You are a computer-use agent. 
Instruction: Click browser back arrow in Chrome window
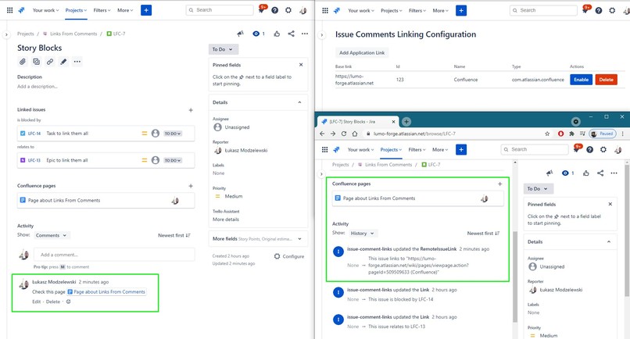tap(322, 134)
